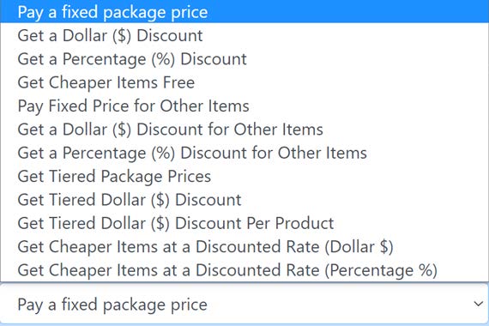Viewport: 489px width, 326px height.
Task: Collapse the dropdown via the combo box field
Action: tap(244, 304)
